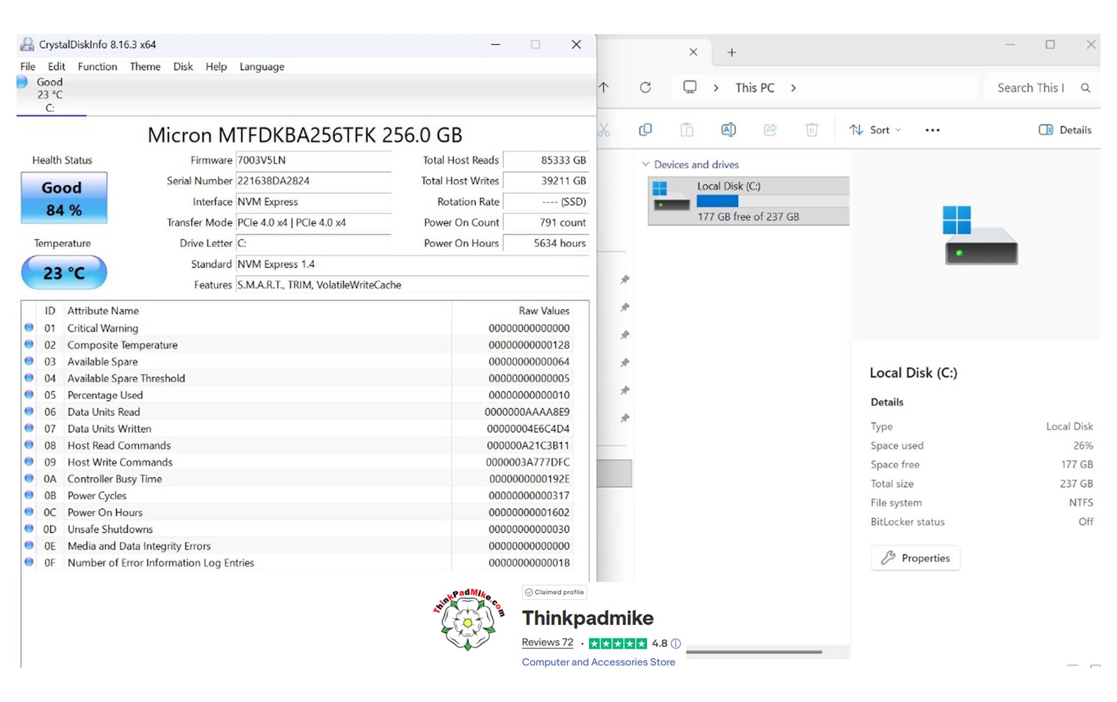Click the Good health status indicator
1117x702 pixels.
64,198
